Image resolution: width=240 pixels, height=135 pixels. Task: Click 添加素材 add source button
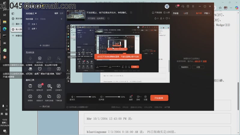pyautogui.click(x=44, y=46)
